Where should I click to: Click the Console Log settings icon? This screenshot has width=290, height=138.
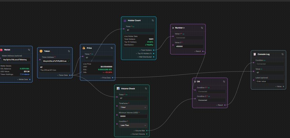[x=282, y=54]
